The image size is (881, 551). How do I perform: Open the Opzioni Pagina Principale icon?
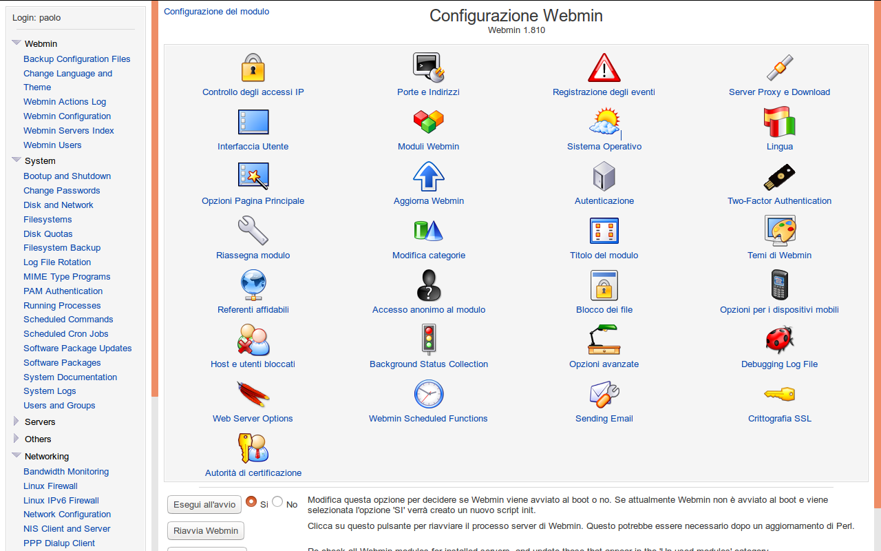tap(253, 176)
